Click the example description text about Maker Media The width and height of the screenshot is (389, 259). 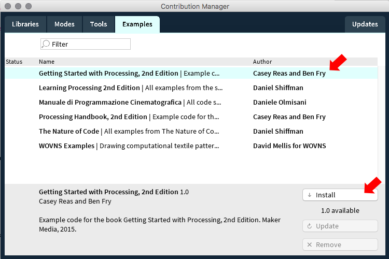click(x=160, y=224)
